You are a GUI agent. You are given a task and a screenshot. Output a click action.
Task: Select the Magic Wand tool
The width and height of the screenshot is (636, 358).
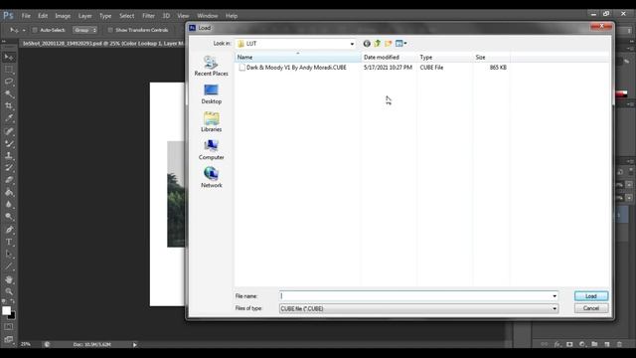click(9, 93)
